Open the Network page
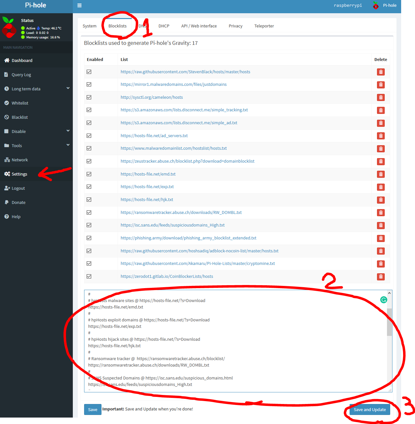Image resolution: width=415 pixels, height=424 pixels. [36, 160]
